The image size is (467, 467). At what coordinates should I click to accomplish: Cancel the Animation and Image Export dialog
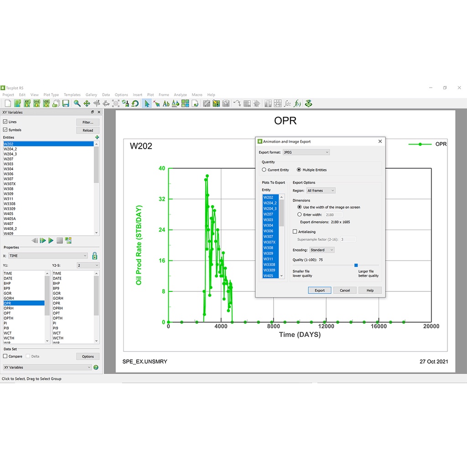[345, 290]
